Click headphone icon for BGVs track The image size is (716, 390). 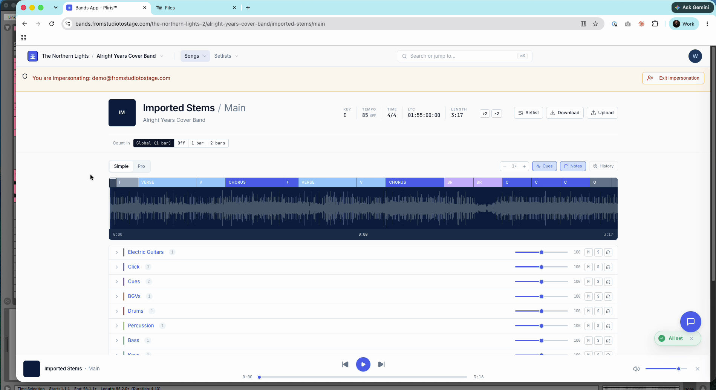coord(608,296)
